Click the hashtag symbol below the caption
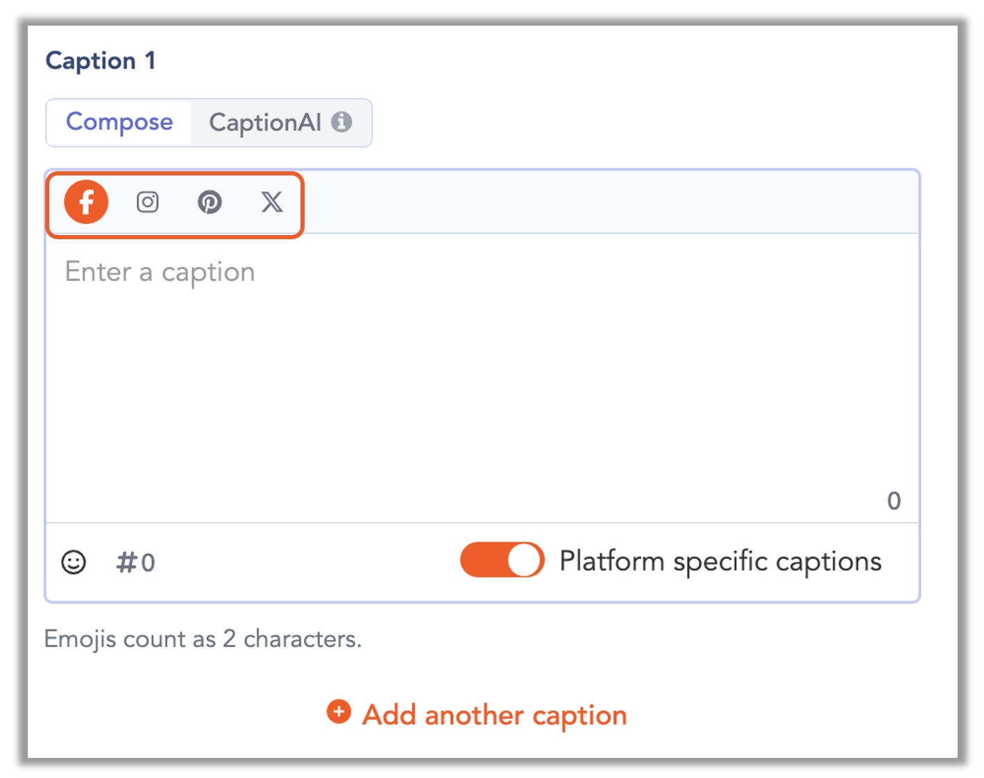The width and height of the screenshot is (984, 778). click(x=126, y=562)
